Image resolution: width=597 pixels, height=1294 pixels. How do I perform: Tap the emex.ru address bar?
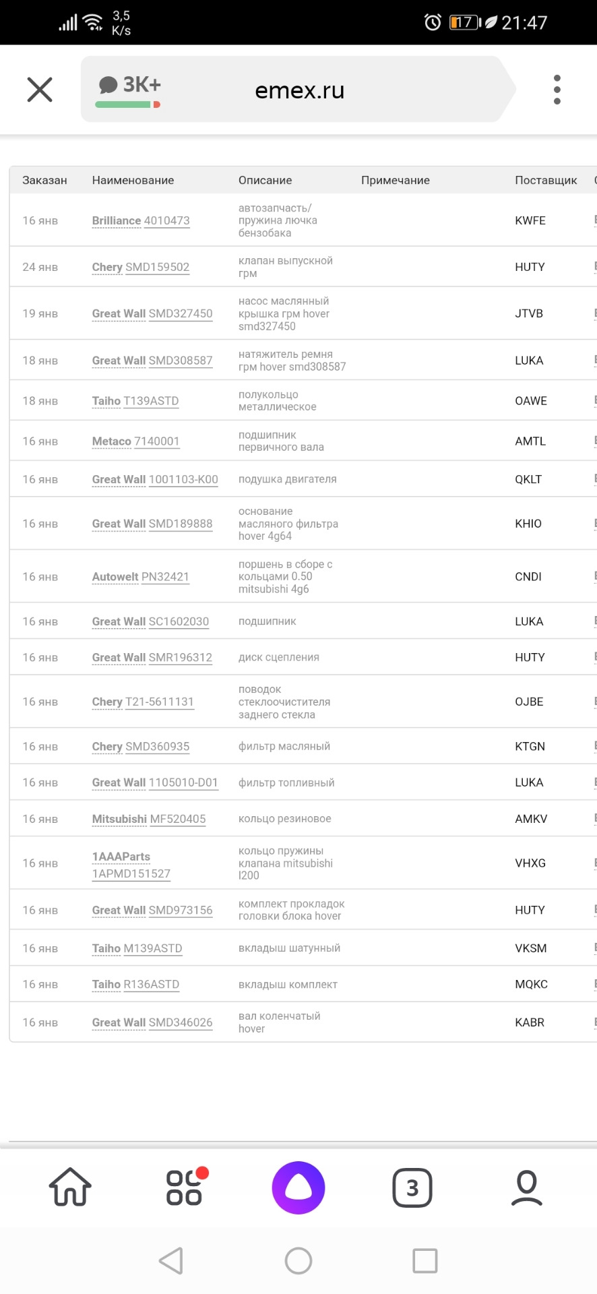300,90
